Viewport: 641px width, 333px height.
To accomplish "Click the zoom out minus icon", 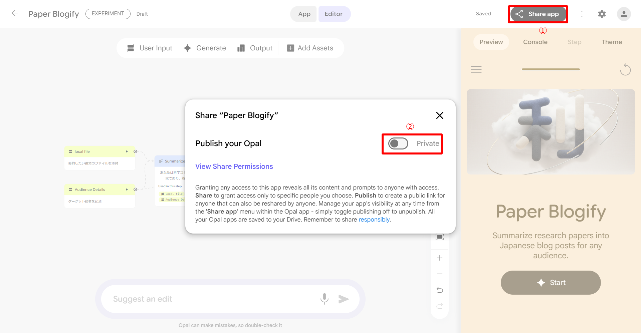I will [440, 274].
